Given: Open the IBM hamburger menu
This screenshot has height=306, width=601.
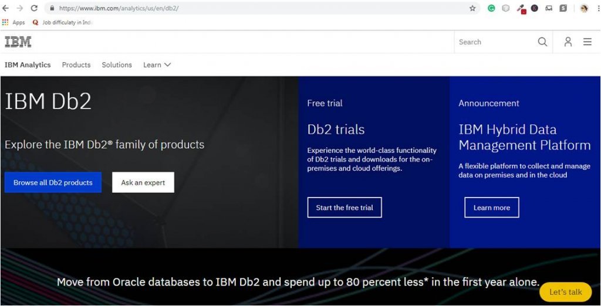Looking at the screenshot, I should pyautogui.click(x=587, y=42).
